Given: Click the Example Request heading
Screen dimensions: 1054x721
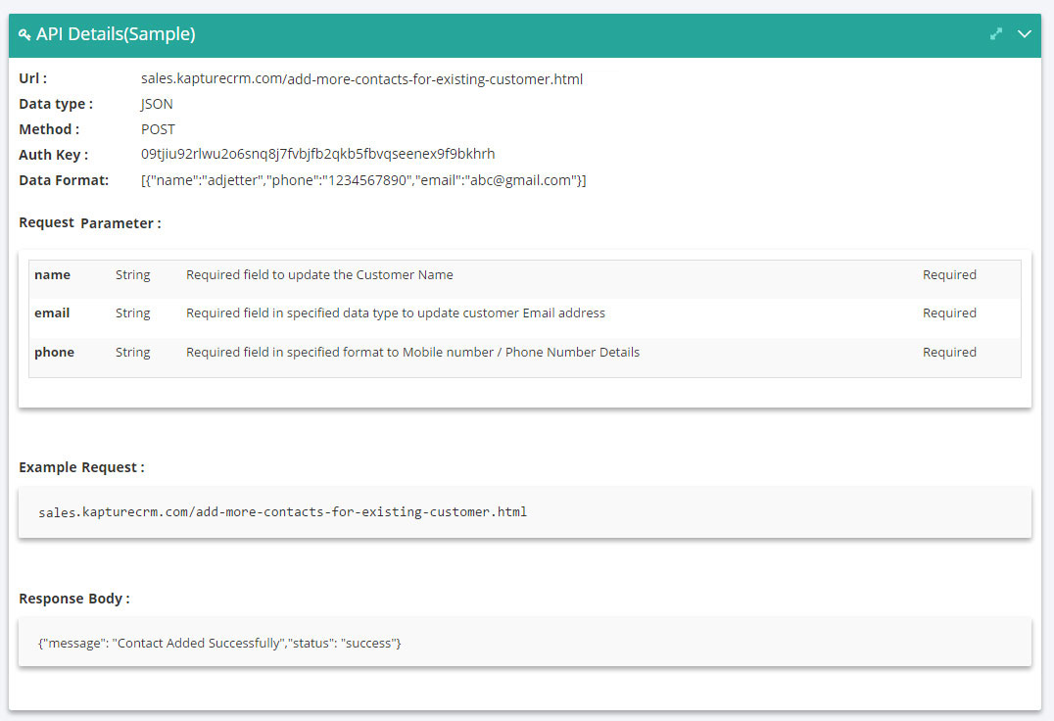Looking at the screenshot, I should click(81, 467).
